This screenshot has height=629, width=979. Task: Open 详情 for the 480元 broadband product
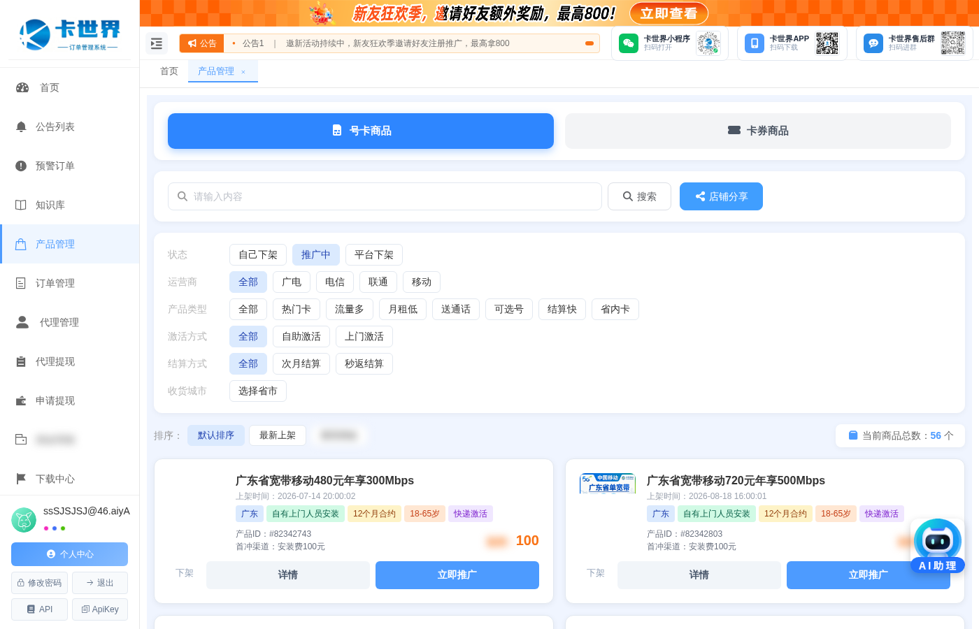point(288,575)
